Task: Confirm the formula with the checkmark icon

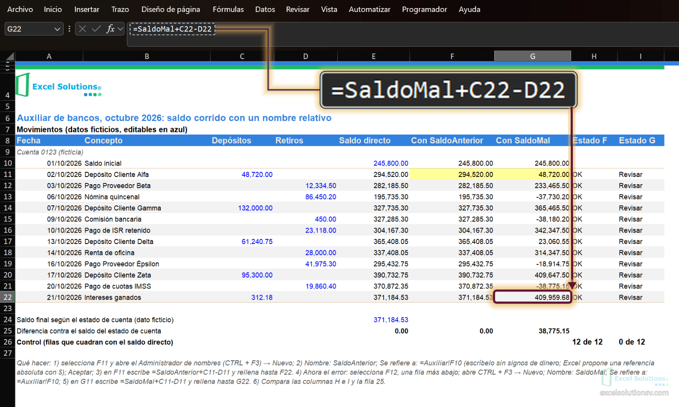Action: pyautogui.click(x=96, y=29)
